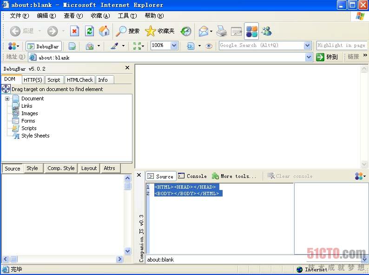Click the screenshot capture icon

(x=89, y=46)
